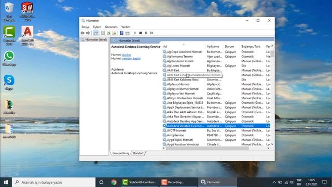Click the Export List toolbar icon
This screenshot has height=187, width=332.
coord(114,33)
